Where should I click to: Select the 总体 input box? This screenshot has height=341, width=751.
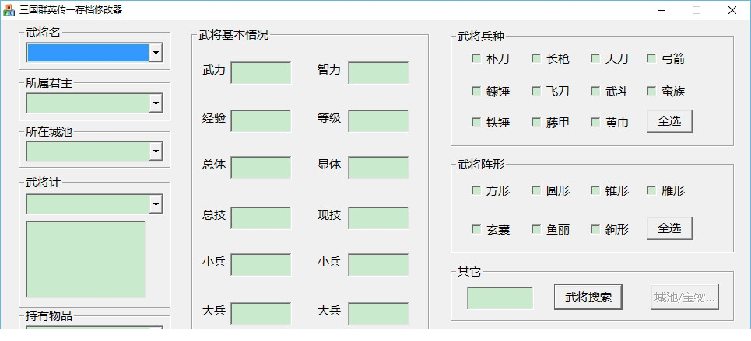[x=261, y=167]
